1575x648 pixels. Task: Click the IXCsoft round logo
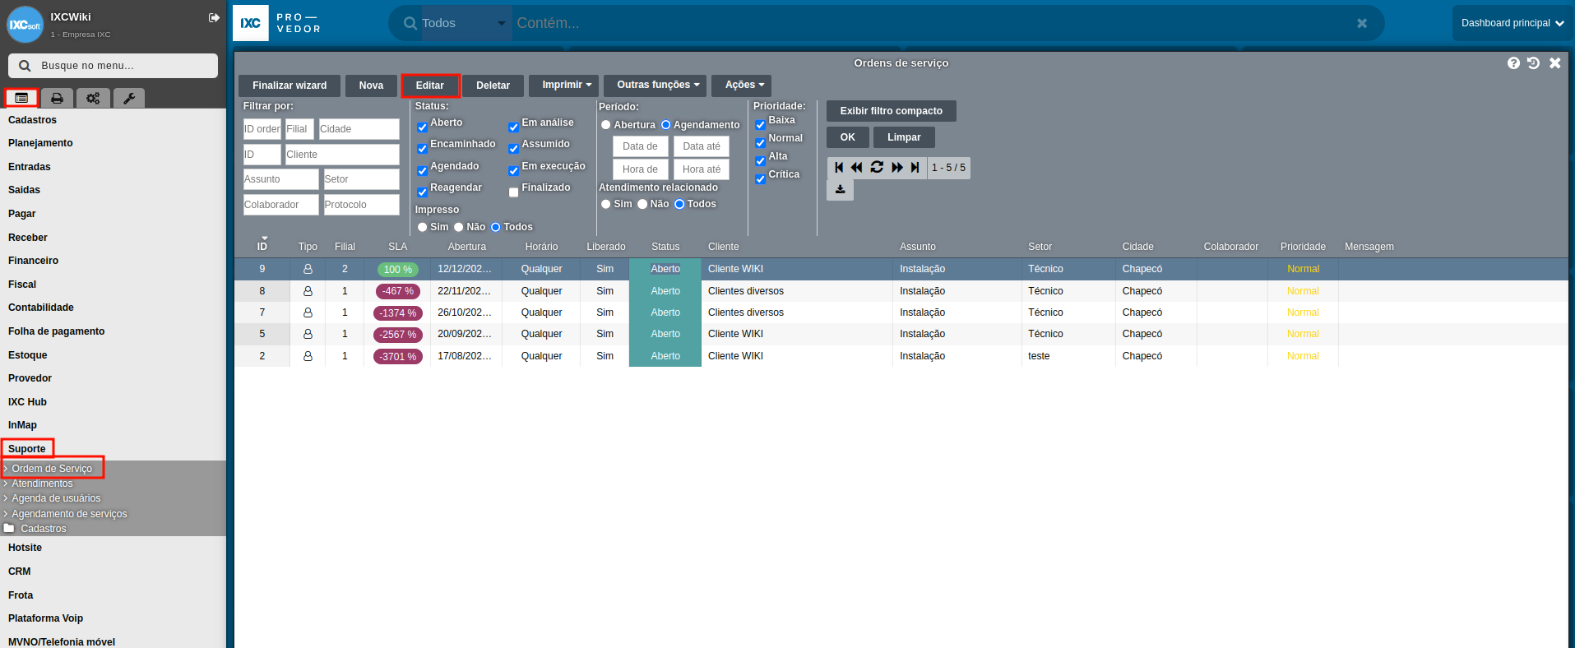click(25, 25)
